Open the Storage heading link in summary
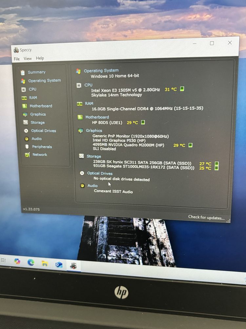The image size is (246, 329). pos(94,156)
